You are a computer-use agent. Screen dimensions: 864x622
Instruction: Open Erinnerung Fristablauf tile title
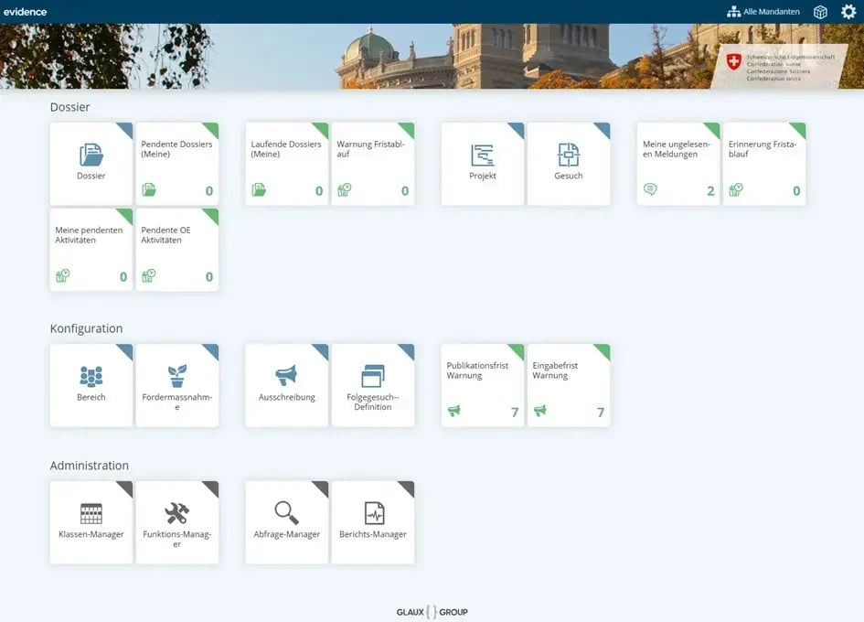pos(763,149)
